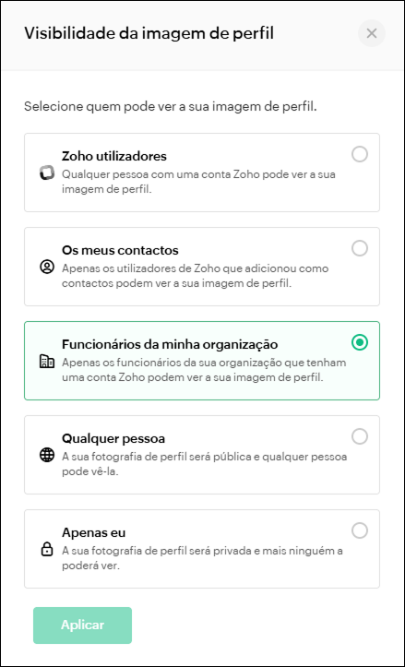Close the profile image visibility dialog
The width and height of the screenshot is (405, 667).
372,33
